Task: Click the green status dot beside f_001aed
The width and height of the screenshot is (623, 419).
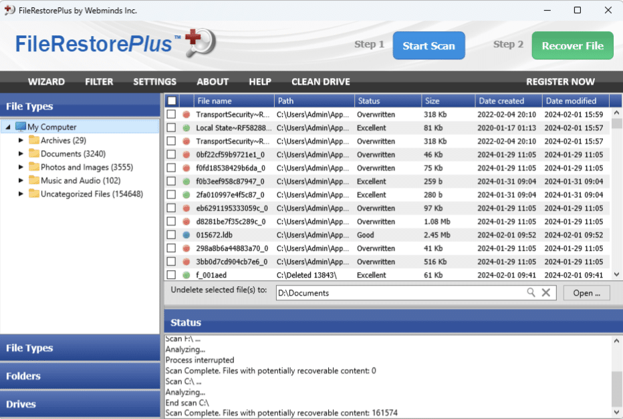Action: (x=186, y=275)
